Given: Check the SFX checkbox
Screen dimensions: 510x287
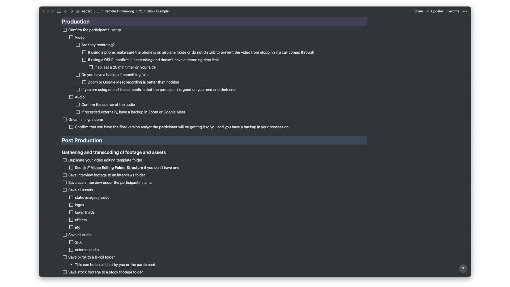Looking at the screenshot, I should click(71, 242).
